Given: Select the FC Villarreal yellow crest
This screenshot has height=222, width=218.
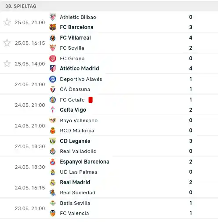Looking at the screenshot, I should [x=53, y=38].
